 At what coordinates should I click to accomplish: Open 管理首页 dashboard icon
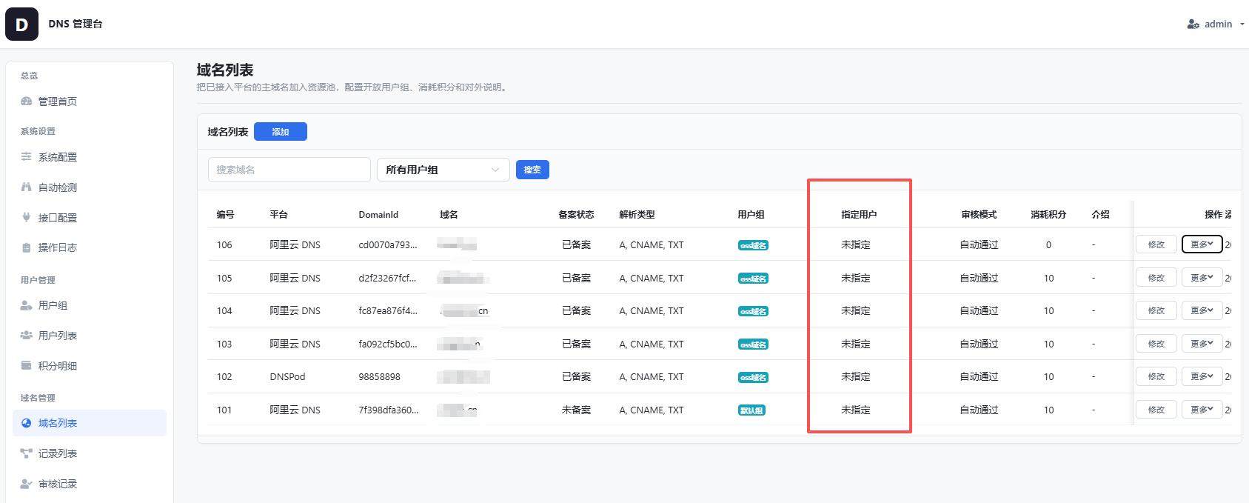click(27, 101)
